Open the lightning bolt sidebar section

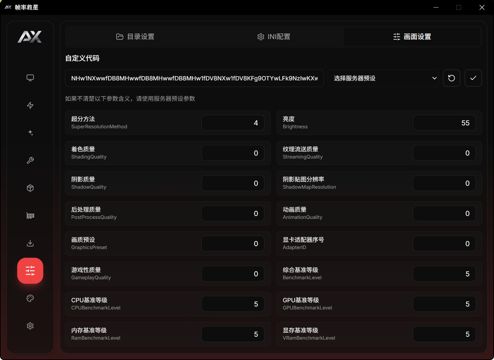pos(30,105)
